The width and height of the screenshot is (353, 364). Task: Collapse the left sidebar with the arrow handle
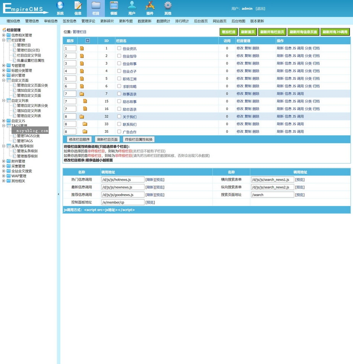58,194
